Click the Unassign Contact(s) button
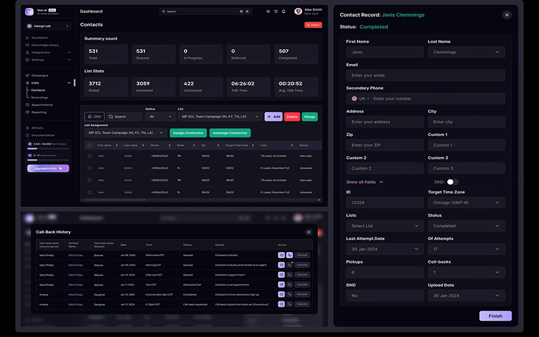The width and height of the screenshot is (539, 337). click(230, 133)
